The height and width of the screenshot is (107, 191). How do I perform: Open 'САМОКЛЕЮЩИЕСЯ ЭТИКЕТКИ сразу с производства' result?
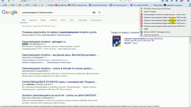[x=60, y=82]
